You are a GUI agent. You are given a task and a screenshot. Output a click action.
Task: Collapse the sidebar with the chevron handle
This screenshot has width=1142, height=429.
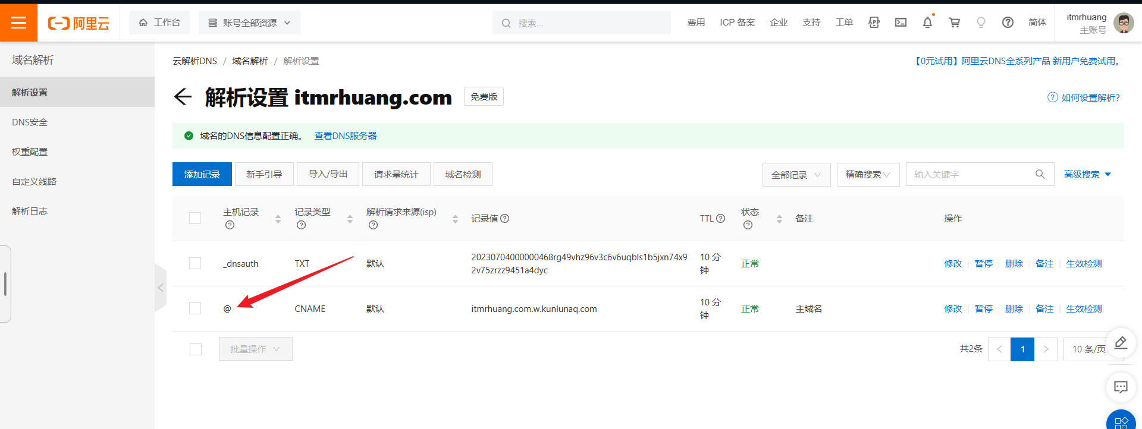tap(160, 288)
